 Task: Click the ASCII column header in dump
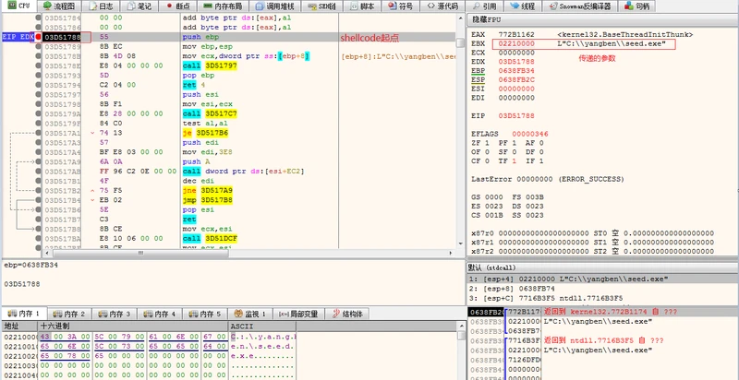click(x=262, y=326)
